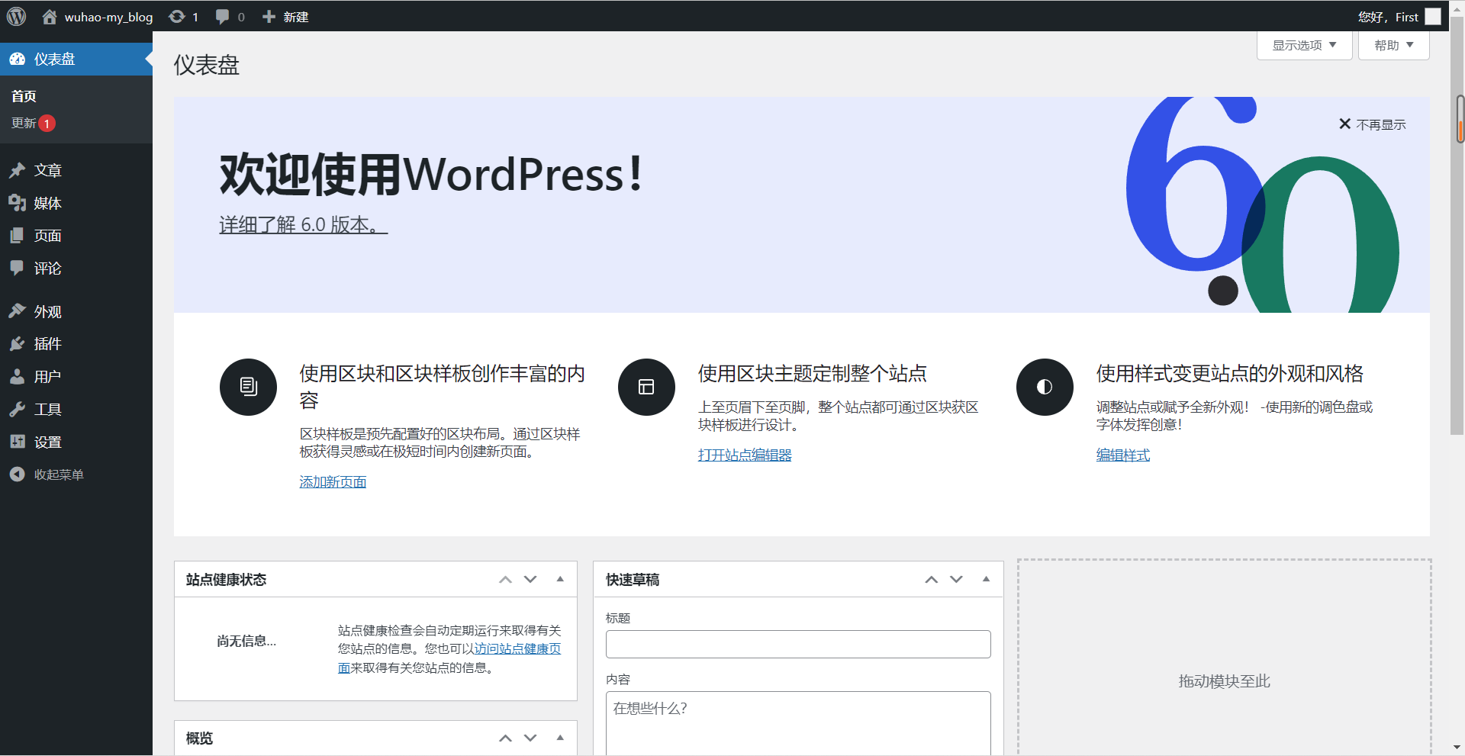Open the wuhao-my_blog site home icon
This screenshot has width=1465, height=756.
pyautogui.click(x=50, y=16)
